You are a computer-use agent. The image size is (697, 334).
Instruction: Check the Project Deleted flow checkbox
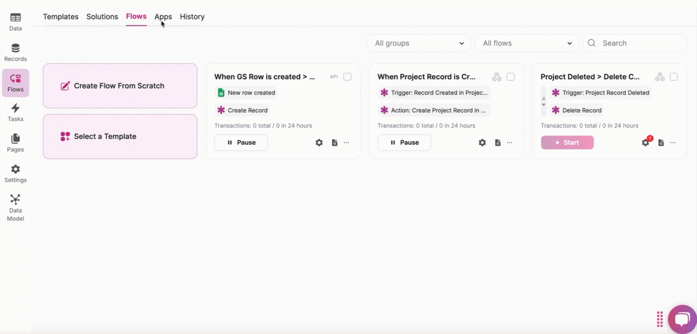coord(673,77)
